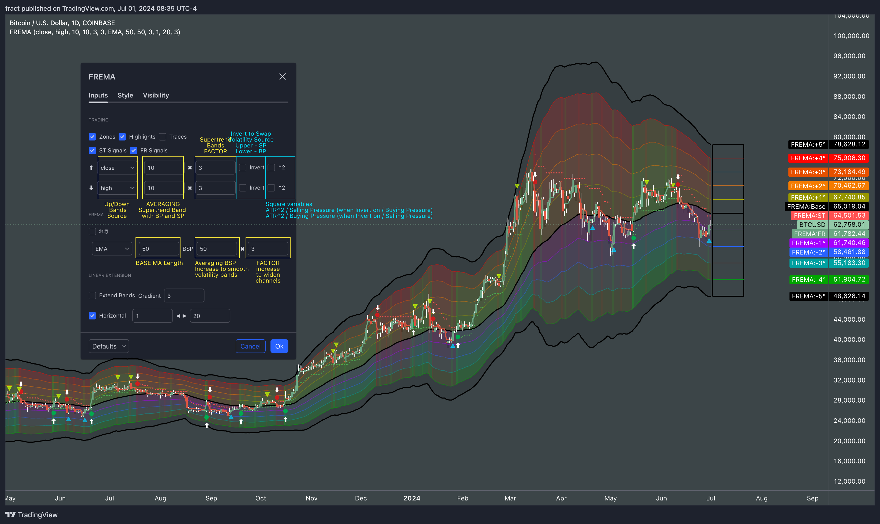This screenshot has height=524, width=880.
Task: Tick the checkbox next to scissors icon
Action: pyautogui.click(x=92, y=231)
